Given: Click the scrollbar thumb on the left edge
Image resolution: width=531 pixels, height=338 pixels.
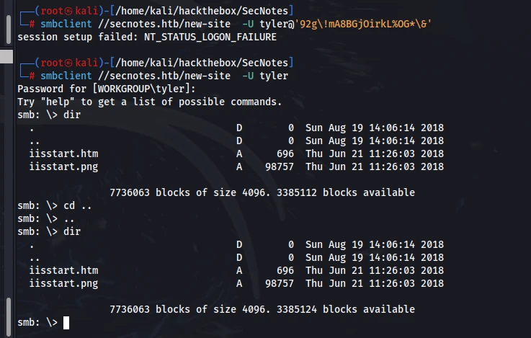Looking at the screenshot, I should [6, 56].
